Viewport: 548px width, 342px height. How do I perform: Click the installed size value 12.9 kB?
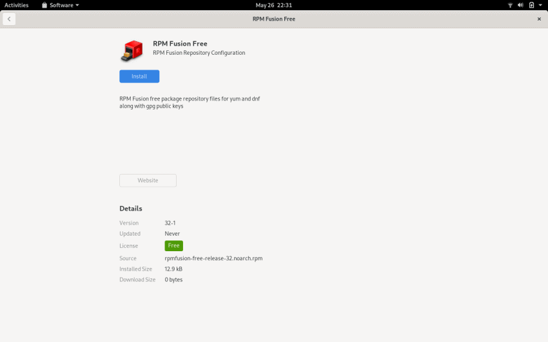point(173,269)
